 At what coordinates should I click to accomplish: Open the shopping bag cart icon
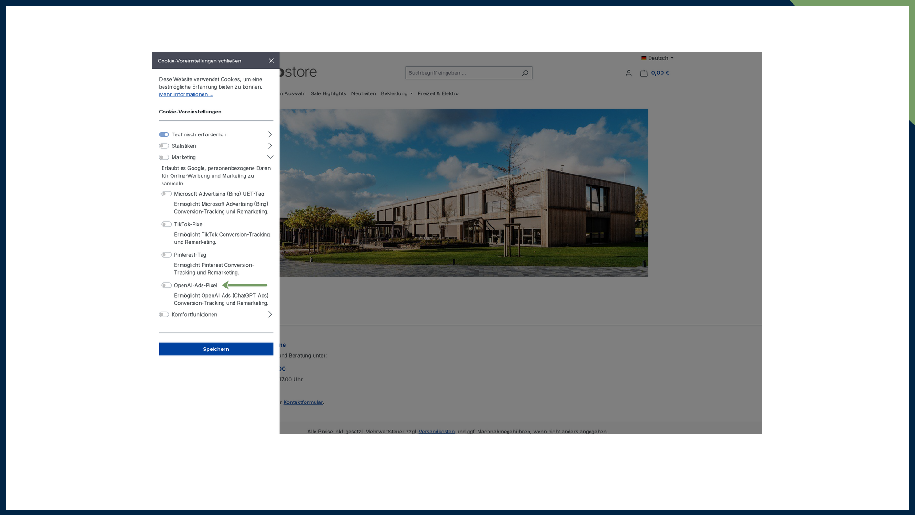[x=644, y=73]
